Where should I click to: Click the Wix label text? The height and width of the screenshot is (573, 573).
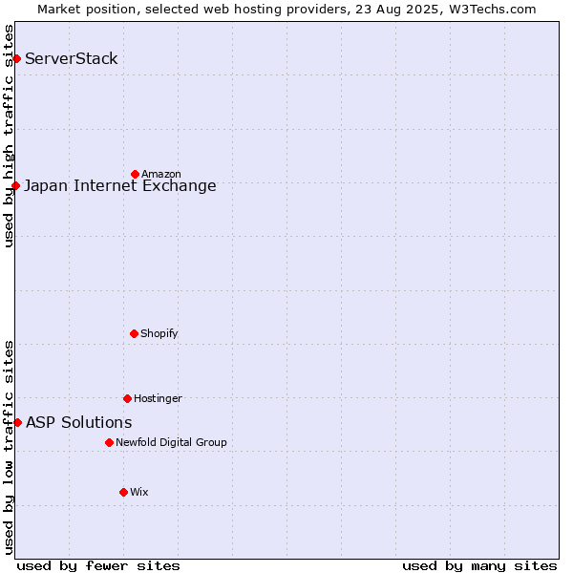point(139,492)
